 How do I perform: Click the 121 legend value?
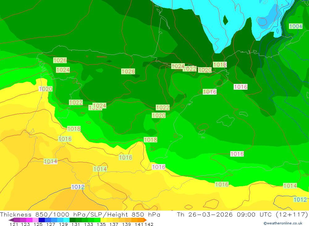click(x=14, y=224)
